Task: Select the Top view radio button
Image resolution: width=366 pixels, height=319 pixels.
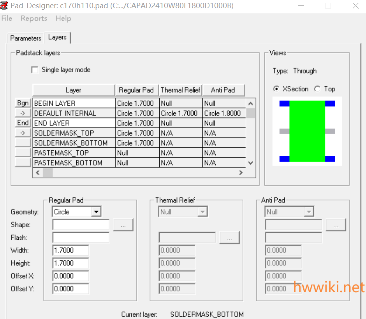Action: (317, 89)
